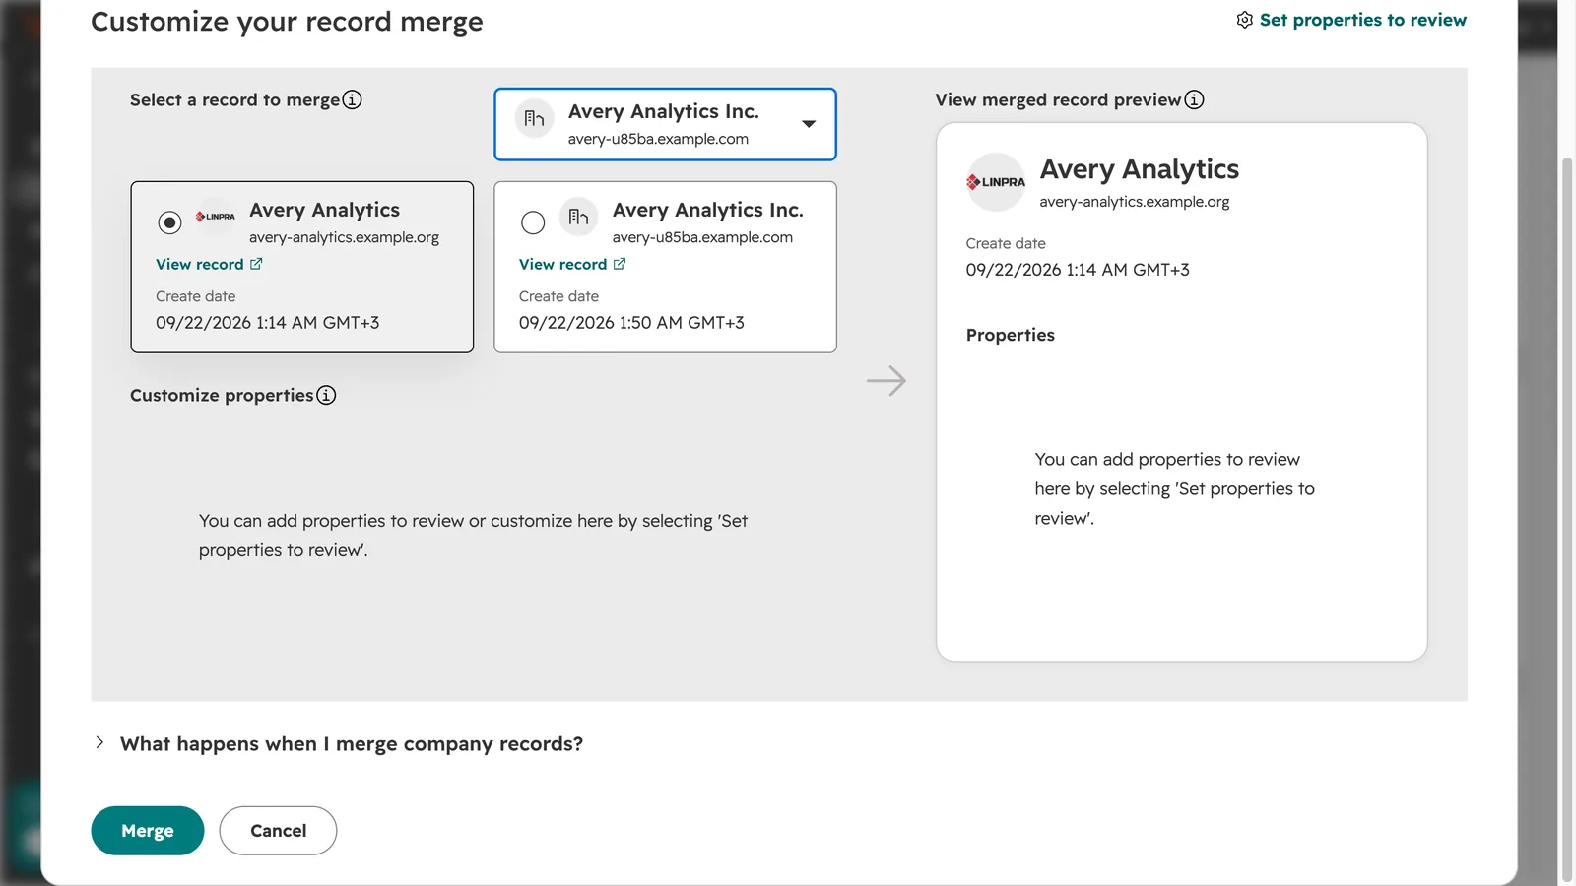The width and height of the screenshot is (1576, 886).
Task: Open the Avery Analytics Inc. record dropdown
Action: [665, 124]
